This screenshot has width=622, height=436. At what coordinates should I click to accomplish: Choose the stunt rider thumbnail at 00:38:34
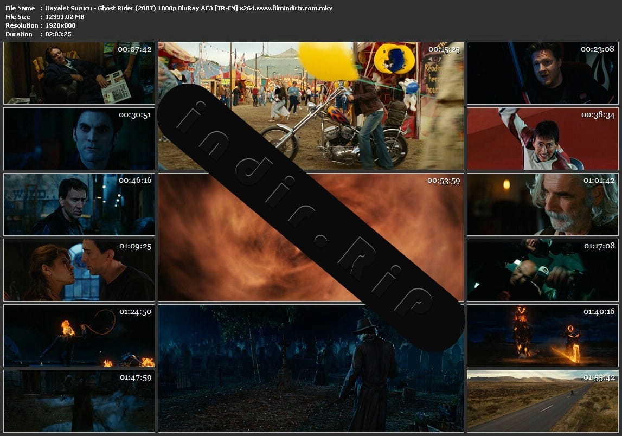click(542, 139)
